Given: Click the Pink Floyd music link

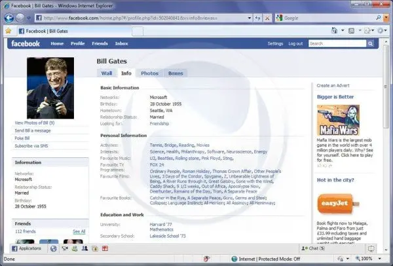Looking at the screenshot, I should coord(211,158).
